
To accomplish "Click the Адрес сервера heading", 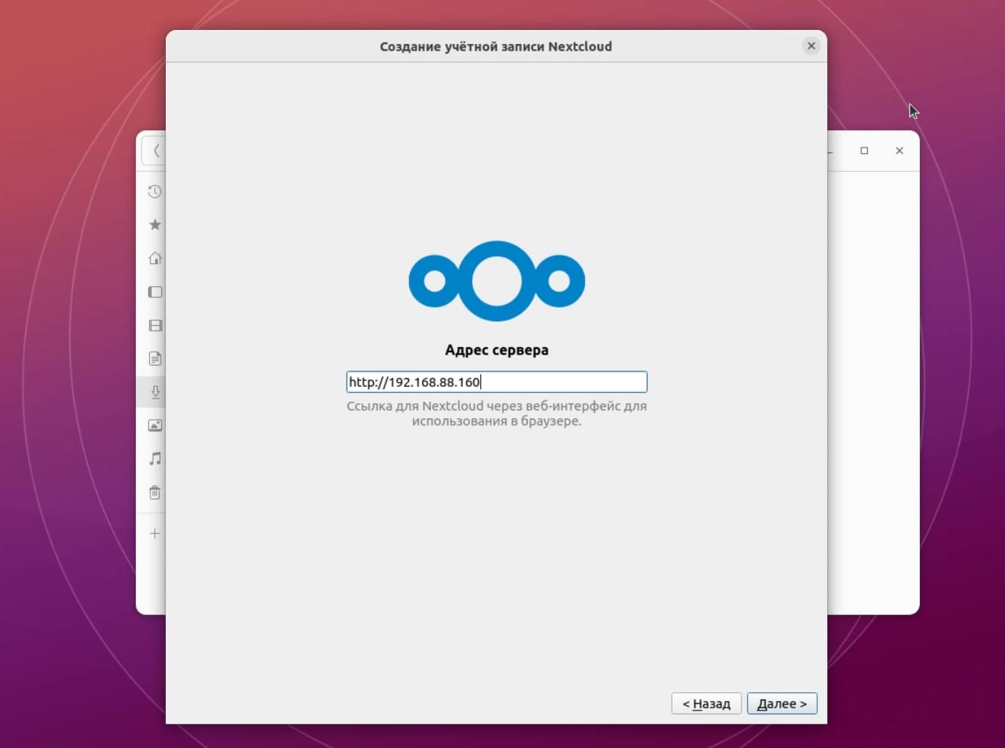I will coord(497,350).
